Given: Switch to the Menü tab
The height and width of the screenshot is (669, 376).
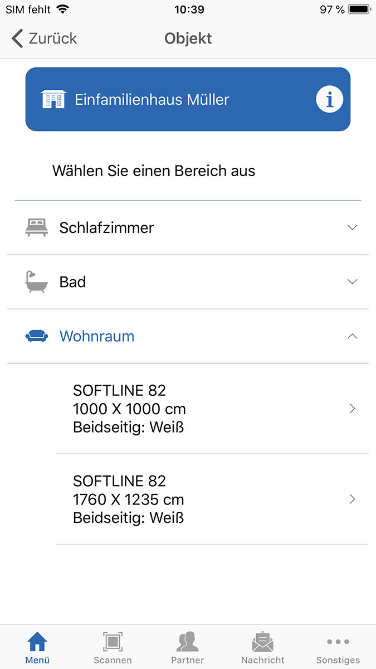Looking at the screenshot, I should (x=37, y=648).
